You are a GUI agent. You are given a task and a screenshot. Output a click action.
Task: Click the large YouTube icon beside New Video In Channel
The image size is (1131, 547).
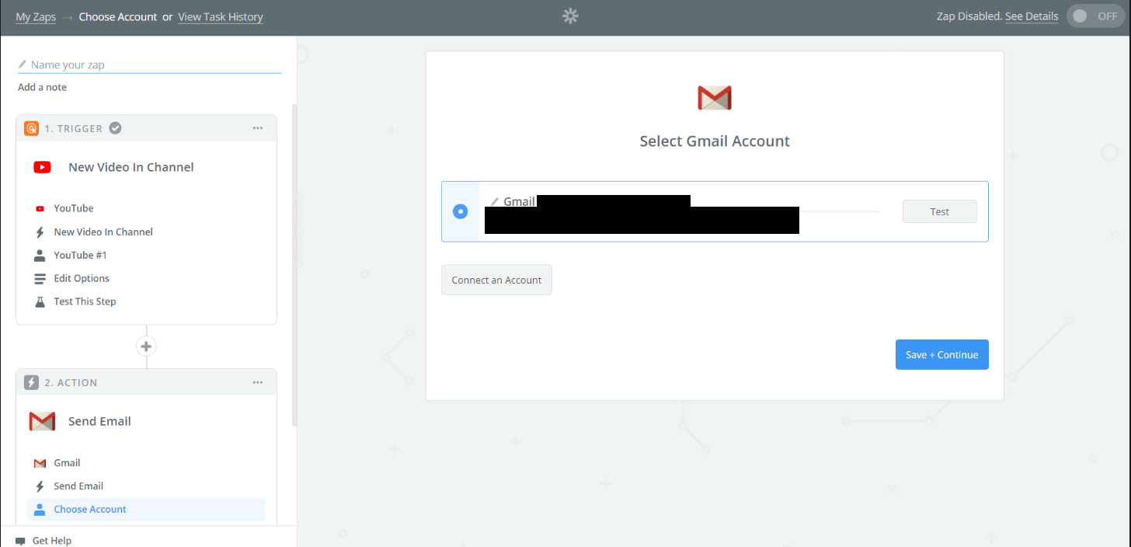[42, 167]
